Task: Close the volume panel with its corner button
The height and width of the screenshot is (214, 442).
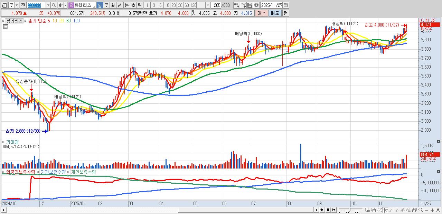Action: tap(439, 142)
